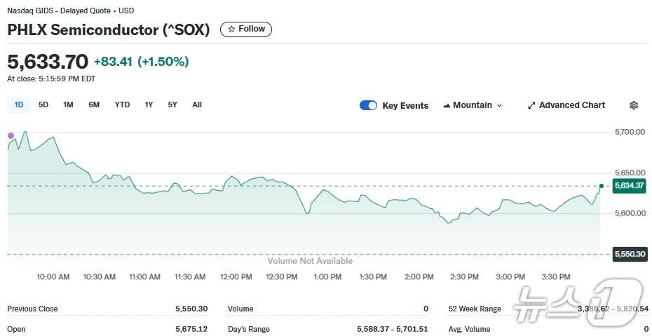
Task: Follow the PHLX Semiconductor index
Action: (x=246, y=29)
